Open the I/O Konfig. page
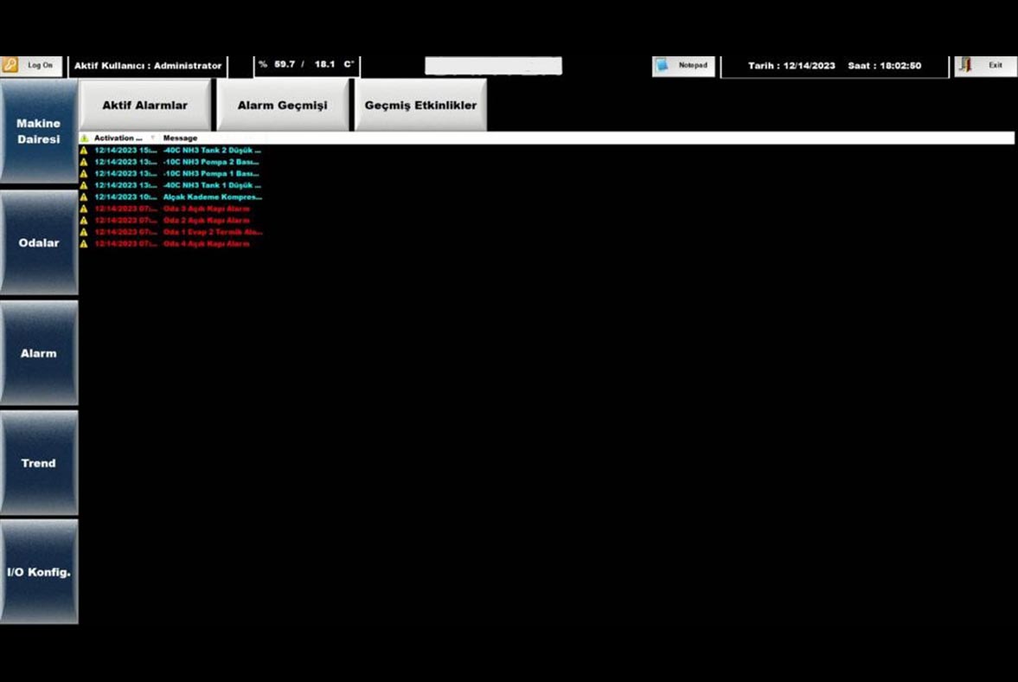This screenshot has height=682, width=1018. coord(39,572)
